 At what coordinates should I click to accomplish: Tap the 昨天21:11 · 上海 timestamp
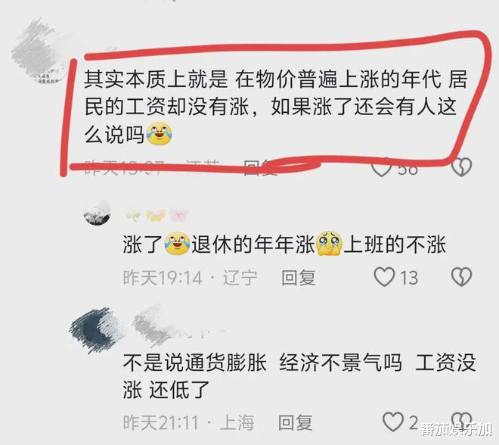point(188,422)
